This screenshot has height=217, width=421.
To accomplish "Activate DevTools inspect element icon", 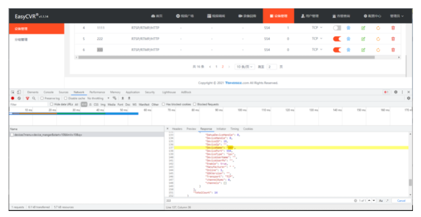I will click(13, 92).
